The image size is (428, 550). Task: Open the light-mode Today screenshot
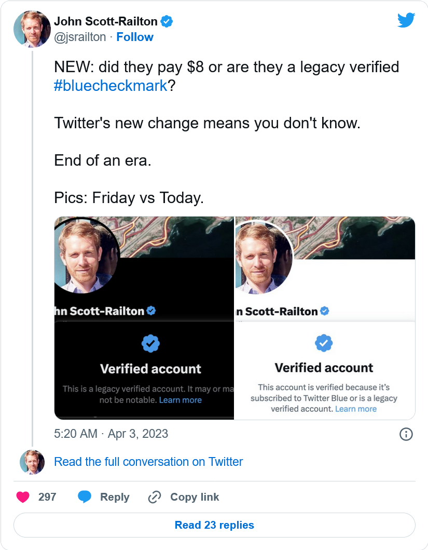(x=325, y=317)
